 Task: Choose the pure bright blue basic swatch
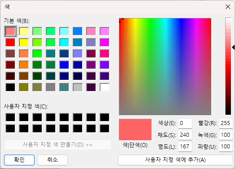[x=64, y=65]
